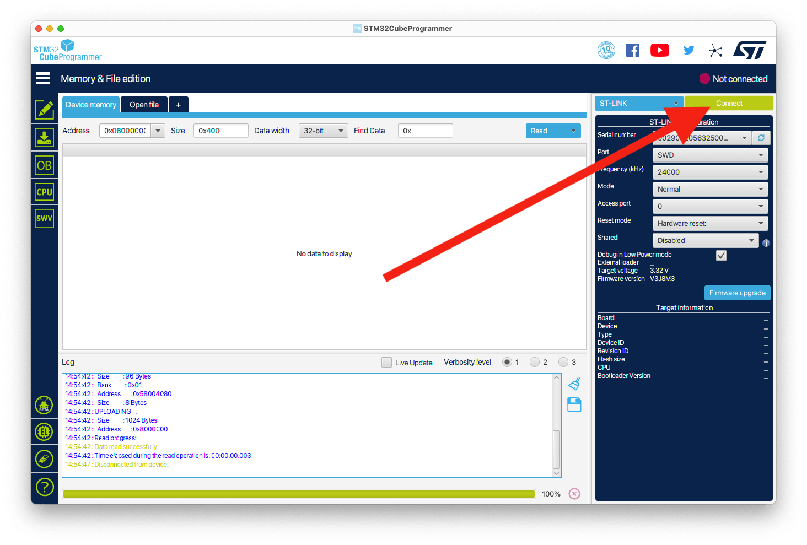Refresh the ST-LINK serial number list

[761, 138]
